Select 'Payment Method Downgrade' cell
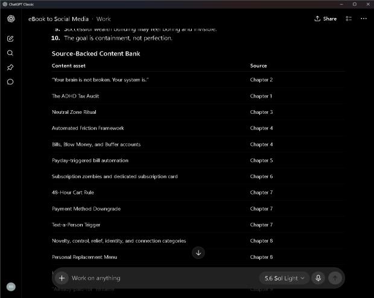Screen dimensions: 374x298 86,209
